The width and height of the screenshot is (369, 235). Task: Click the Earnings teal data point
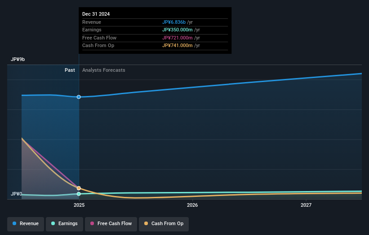(79, 194)
